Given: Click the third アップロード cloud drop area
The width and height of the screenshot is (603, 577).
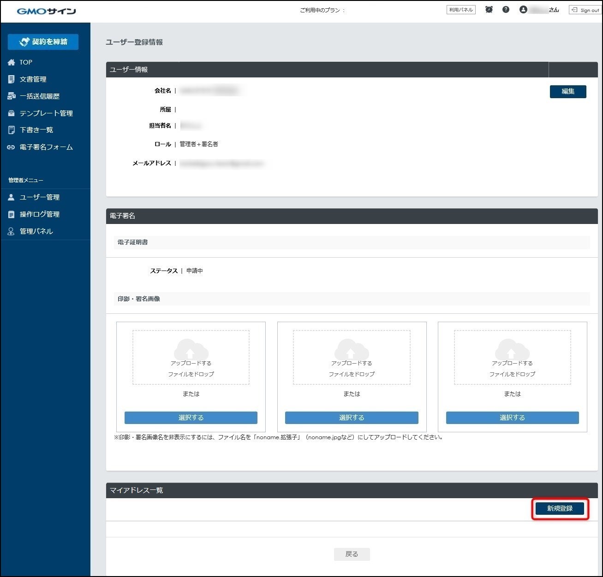Looking at the screenshot, I should [x=513, y=357].
